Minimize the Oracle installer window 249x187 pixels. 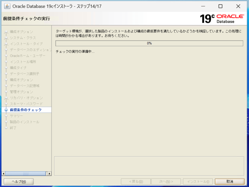pos(203,6)
